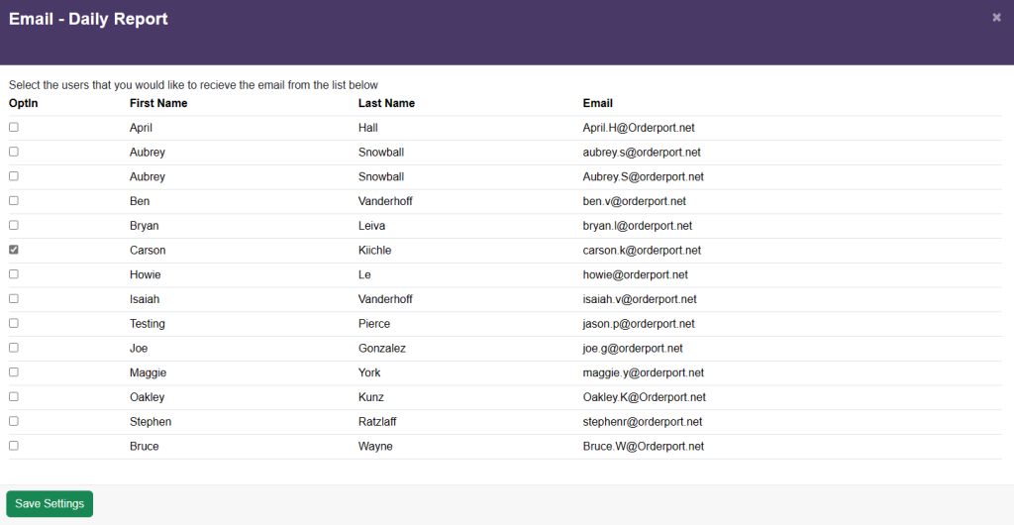Uncheck Carson Kiichle's opt-in checkbox
The height and width of the screenshot is (525, 1014).
point(14,251)
